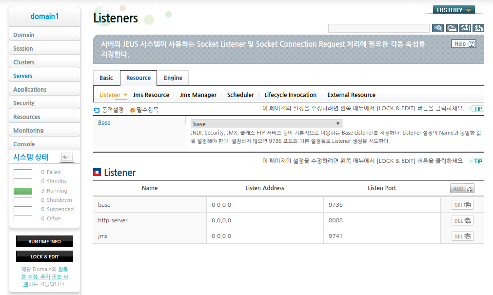Switch to the Basic tab

(x=106, y=78)
